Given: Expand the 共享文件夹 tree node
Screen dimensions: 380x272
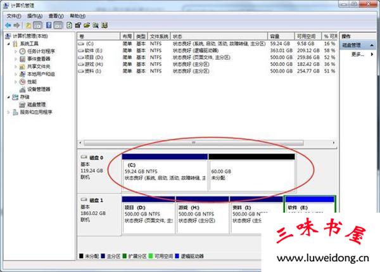Looking at the screenshot, I should [x=16, y=67].
